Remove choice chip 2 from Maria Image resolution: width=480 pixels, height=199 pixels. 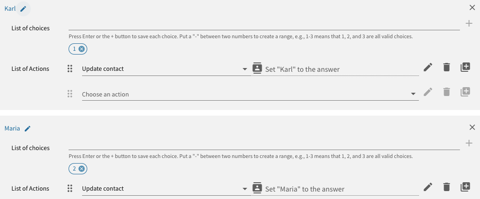coord(82,169)
